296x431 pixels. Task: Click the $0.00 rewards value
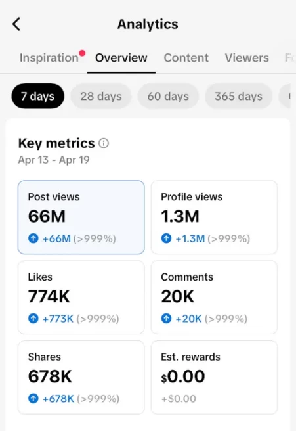[183, 376]
